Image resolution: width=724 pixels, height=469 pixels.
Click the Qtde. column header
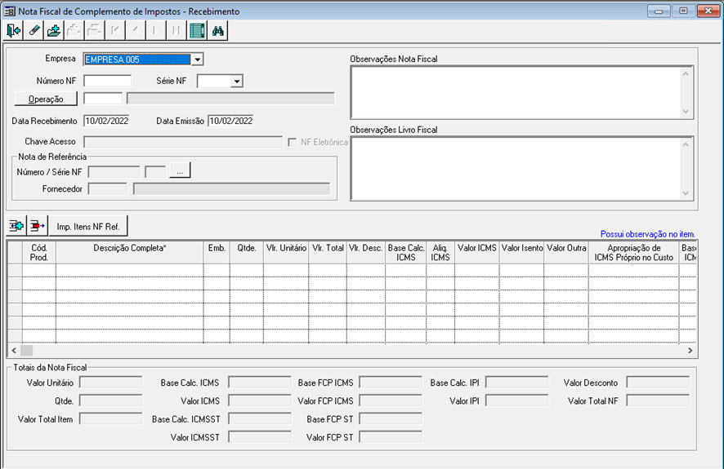click(247, 253)
